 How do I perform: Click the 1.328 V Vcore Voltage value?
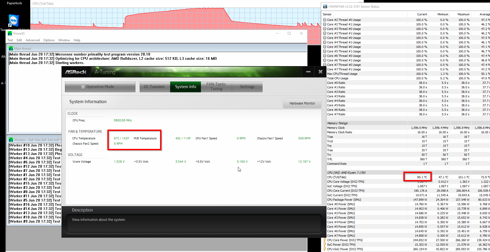119,162
